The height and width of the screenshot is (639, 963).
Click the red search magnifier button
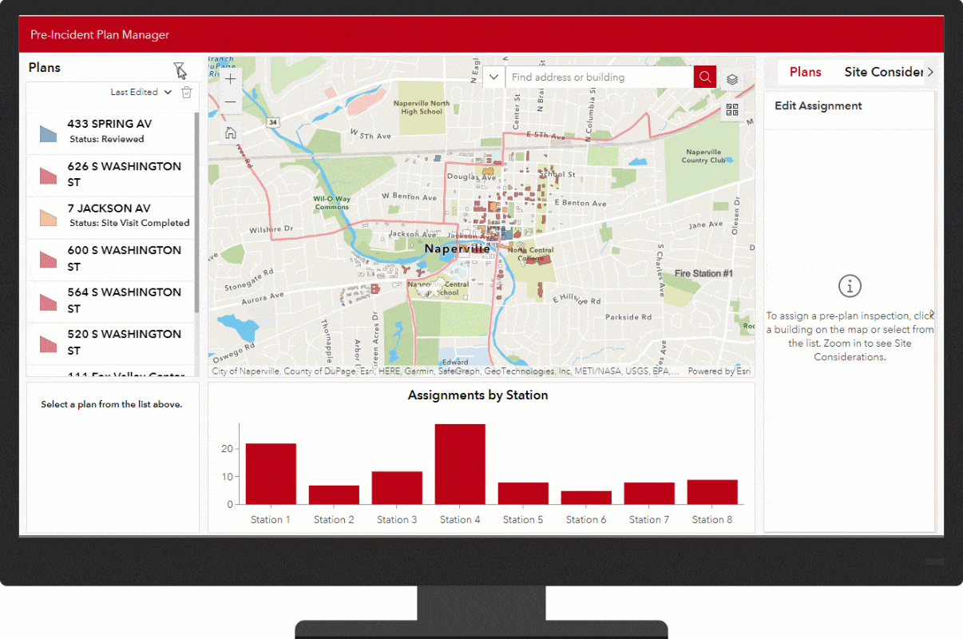coord(705,77)
